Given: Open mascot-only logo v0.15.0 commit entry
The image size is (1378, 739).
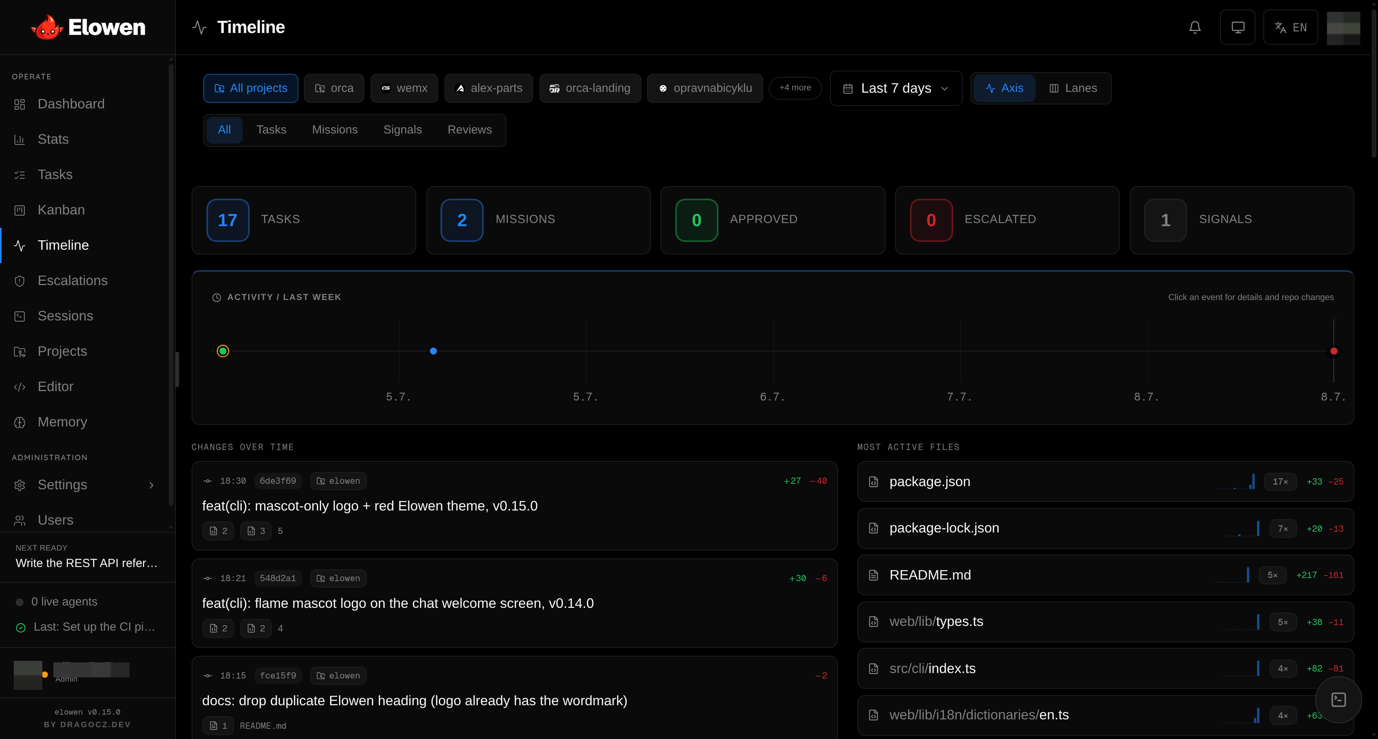Looking at the screenshot, I should 514,506.
